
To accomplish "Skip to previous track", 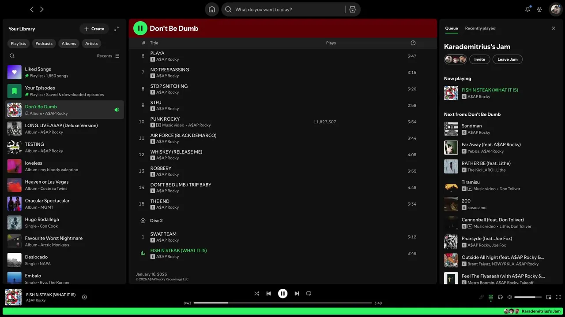I will 268,294.
